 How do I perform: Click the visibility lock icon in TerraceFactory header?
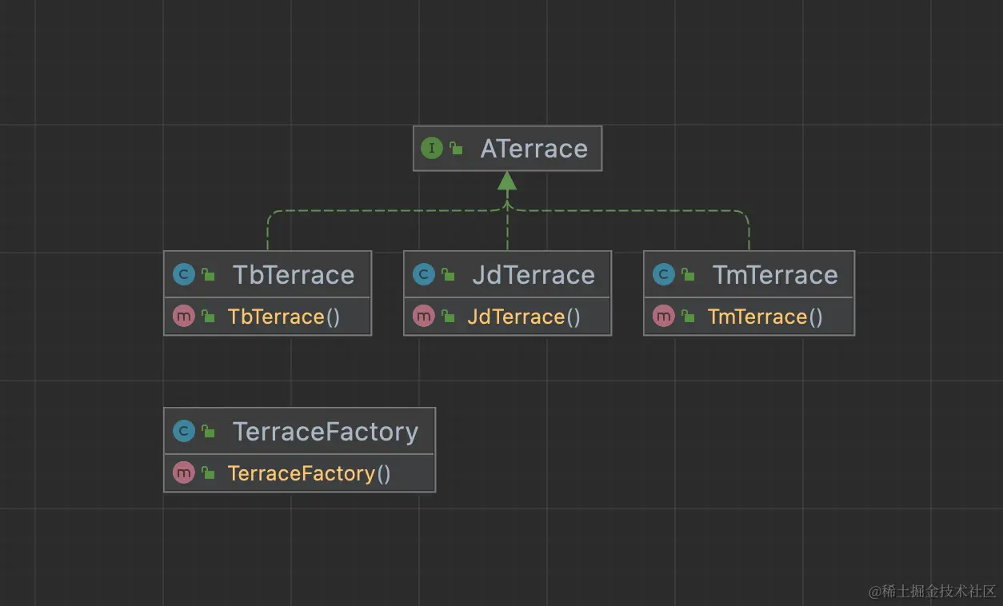click(208, 432)
